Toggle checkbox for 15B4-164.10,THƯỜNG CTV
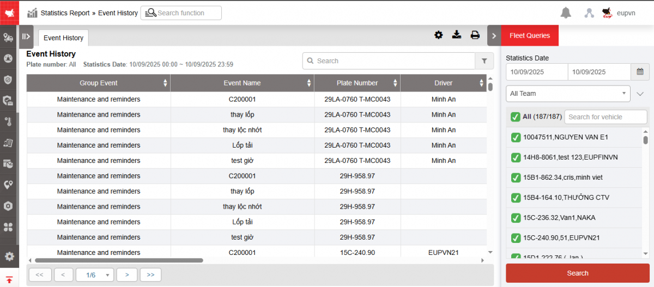 point(516,198)
